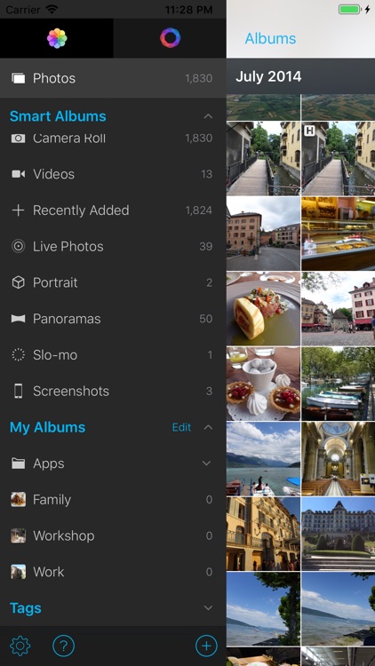Open settings with the gear icon
This screenshot has width=375, height=666.
(x=20, y=646)
